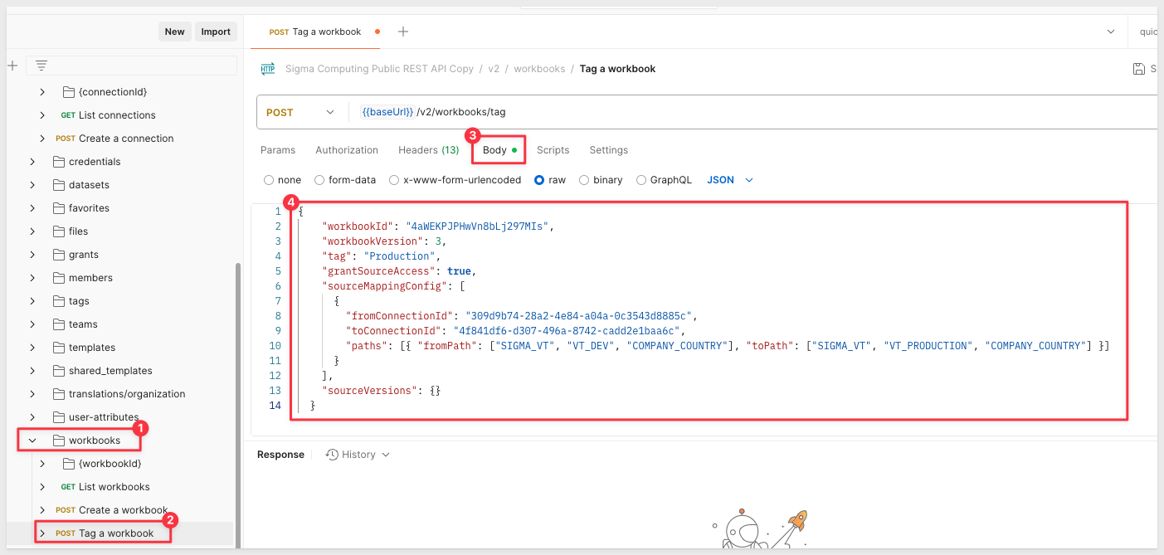
Task: Open the collection filter icon
Action: (x=41, y=65)
